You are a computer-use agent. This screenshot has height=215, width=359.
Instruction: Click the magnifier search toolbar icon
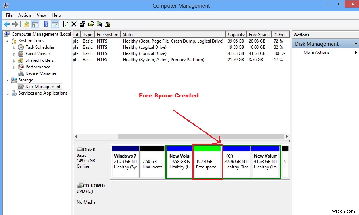[x=99, y=24]
